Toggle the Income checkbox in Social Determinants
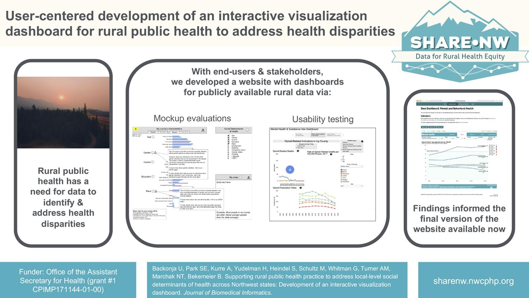This screenshot has width=529, height=298. click(228, 140)
